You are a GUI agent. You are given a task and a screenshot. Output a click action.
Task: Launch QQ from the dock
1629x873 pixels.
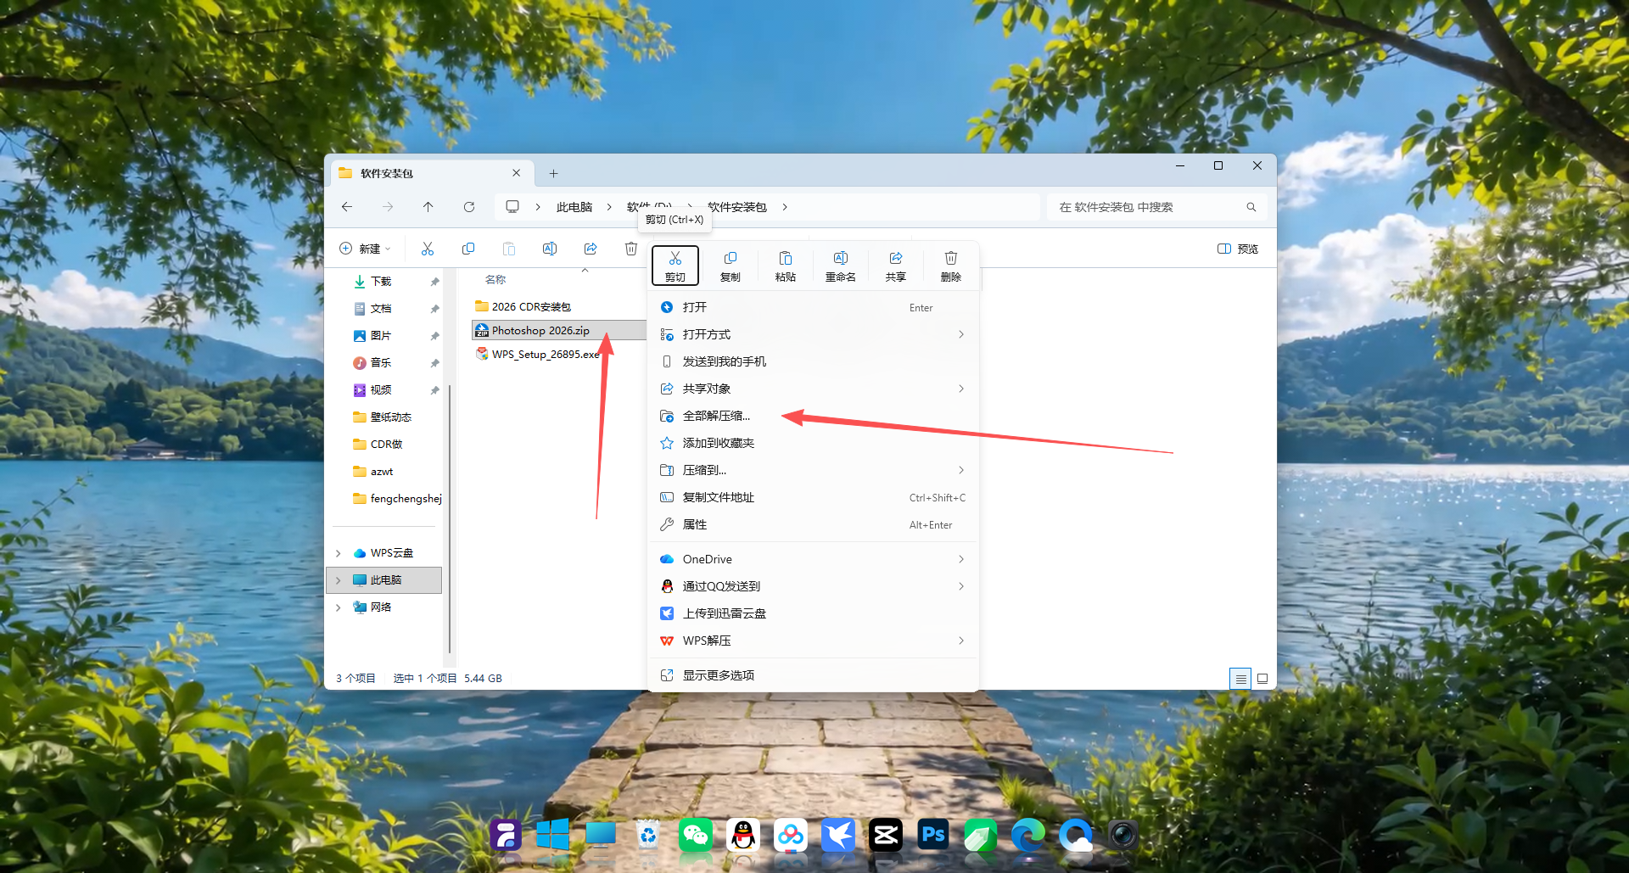(x=743, y=836)
